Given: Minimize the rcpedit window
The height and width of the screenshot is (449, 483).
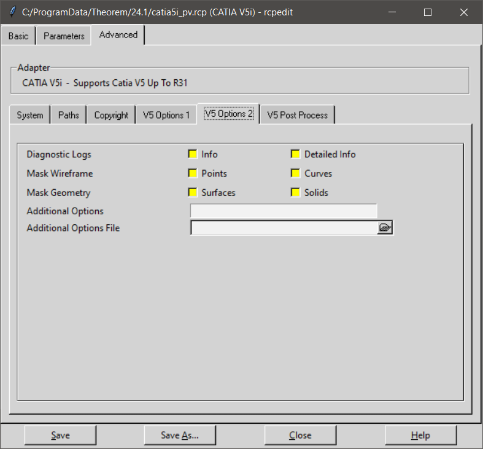Looking at the screenshot, I should coord(392,12).
